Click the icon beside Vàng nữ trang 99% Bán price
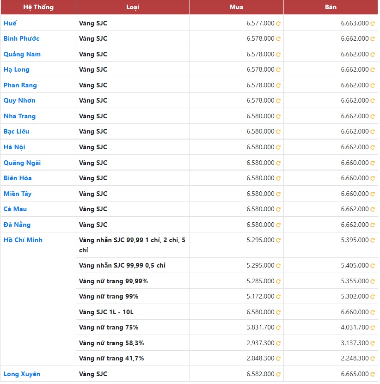 (x=373, y=297)
